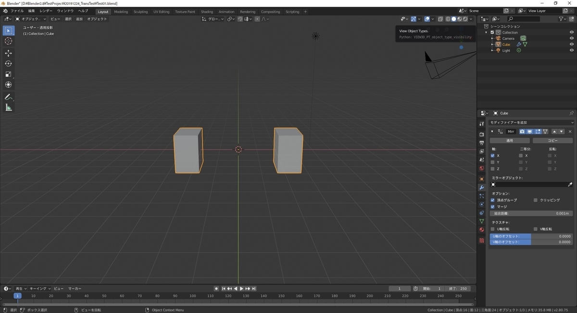Activate the Transform tool
The image size is (577, 313).
(8, 85)
